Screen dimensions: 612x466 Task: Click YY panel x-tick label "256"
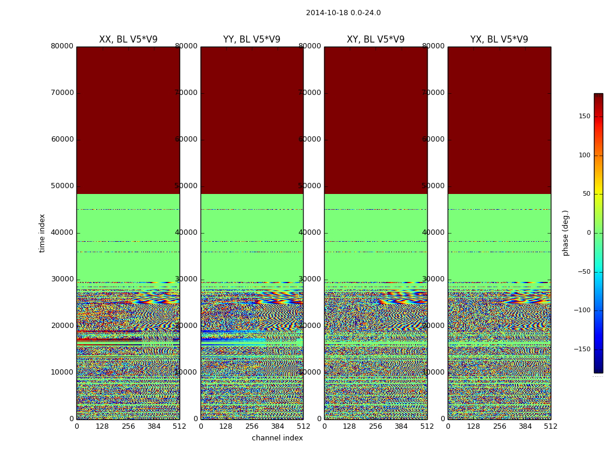tap(252, 426)
